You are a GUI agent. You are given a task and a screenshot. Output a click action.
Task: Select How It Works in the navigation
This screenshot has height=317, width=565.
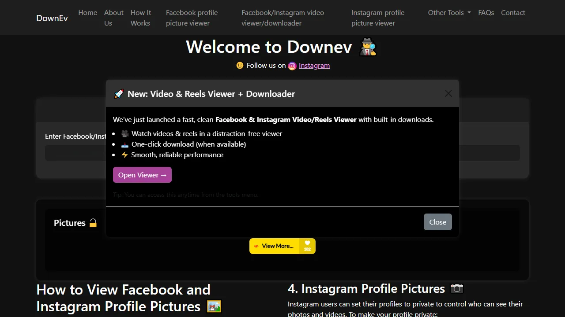pyautogui.click(x=140, y=18)
